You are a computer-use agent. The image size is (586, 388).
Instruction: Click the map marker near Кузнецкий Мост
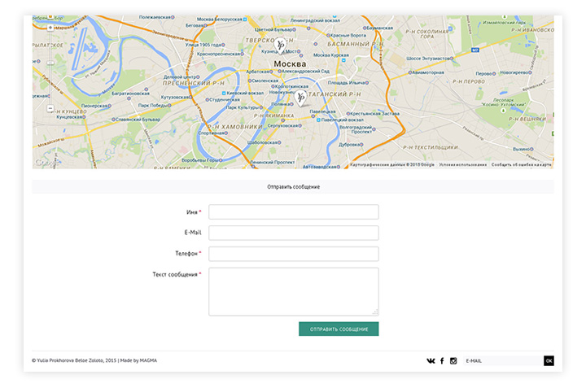tap(280, 46)
